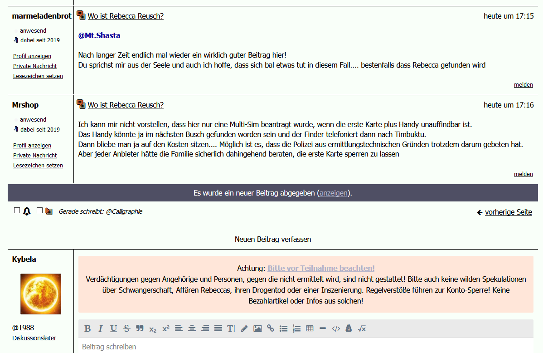This screenshot has width=543, height=353.
Task: Click the 'Neuen Beitrag verfassen' heading
Action: coord(273,239)
